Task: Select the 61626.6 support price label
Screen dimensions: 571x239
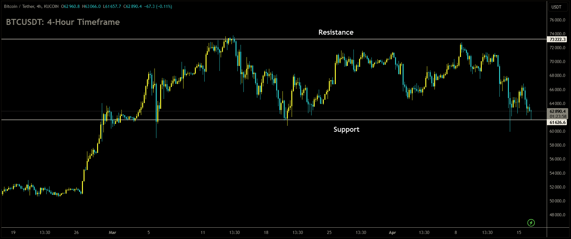Action: (x=557, y=122)
